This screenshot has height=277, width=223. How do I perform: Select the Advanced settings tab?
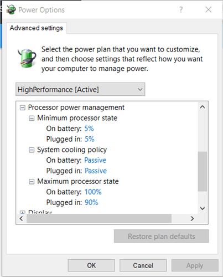[37, 28]
